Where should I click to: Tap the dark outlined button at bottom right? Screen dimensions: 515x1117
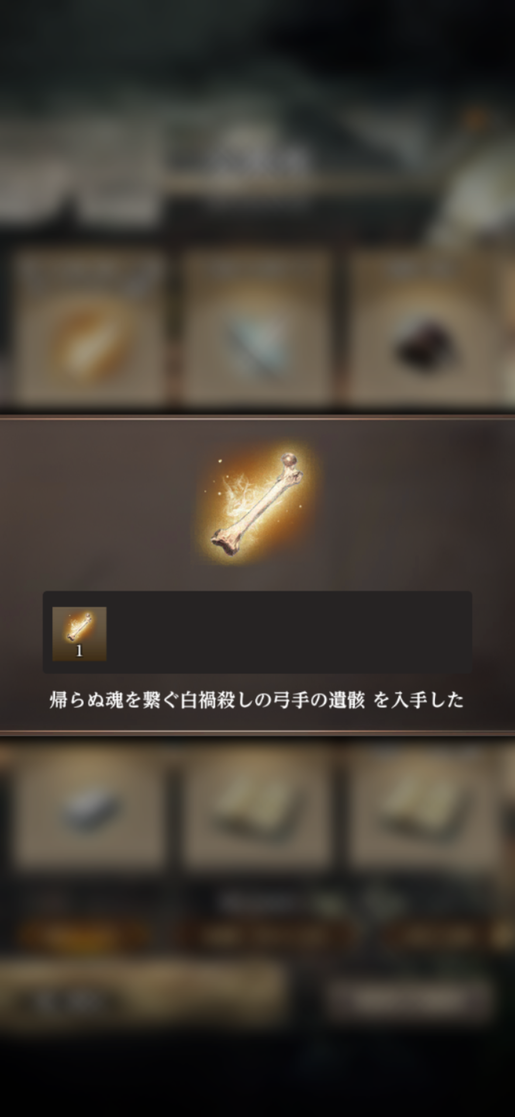click(408, 998)
